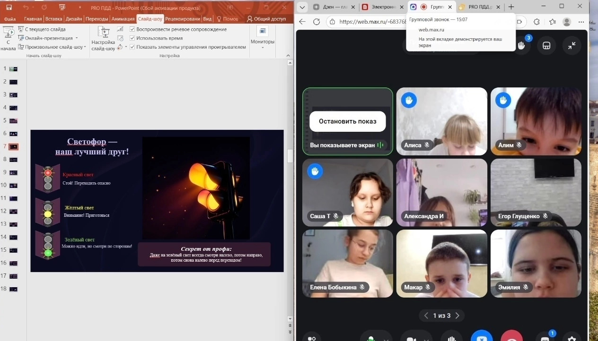The width and height of the screenshot is (598, 341).
Task: Refresh the browser page
Action: (x=317, y=22)
